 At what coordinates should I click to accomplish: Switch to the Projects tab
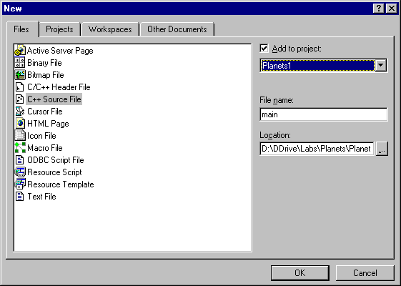[x=59, y=29]
